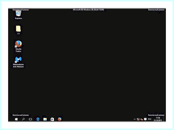Switch input language via РУС indicator
Image resolution: width=174 pixels, height=130 pixels.
150,119
